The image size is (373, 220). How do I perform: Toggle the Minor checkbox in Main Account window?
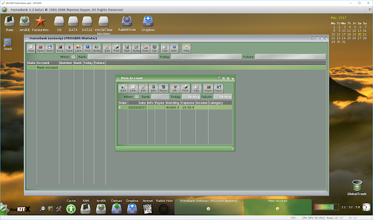(137, 97)
